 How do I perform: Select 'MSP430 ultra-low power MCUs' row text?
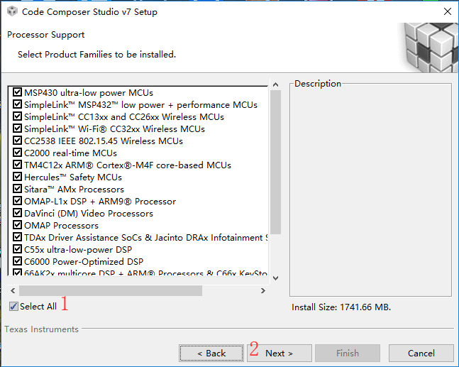click(89, 92)
